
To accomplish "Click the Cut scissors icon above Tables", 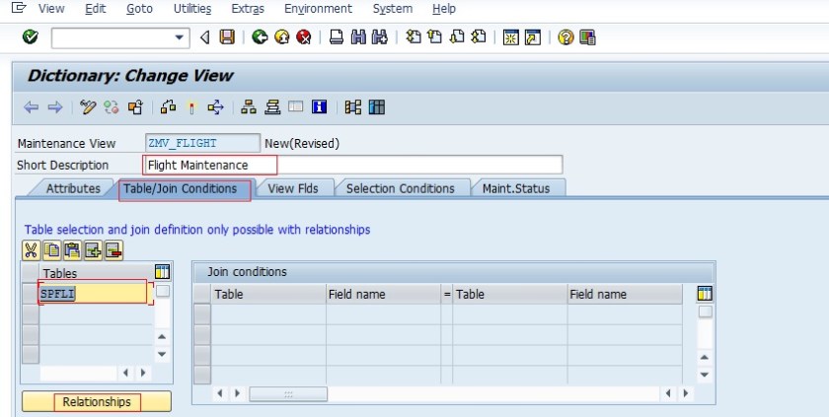I will click(31, 250).
